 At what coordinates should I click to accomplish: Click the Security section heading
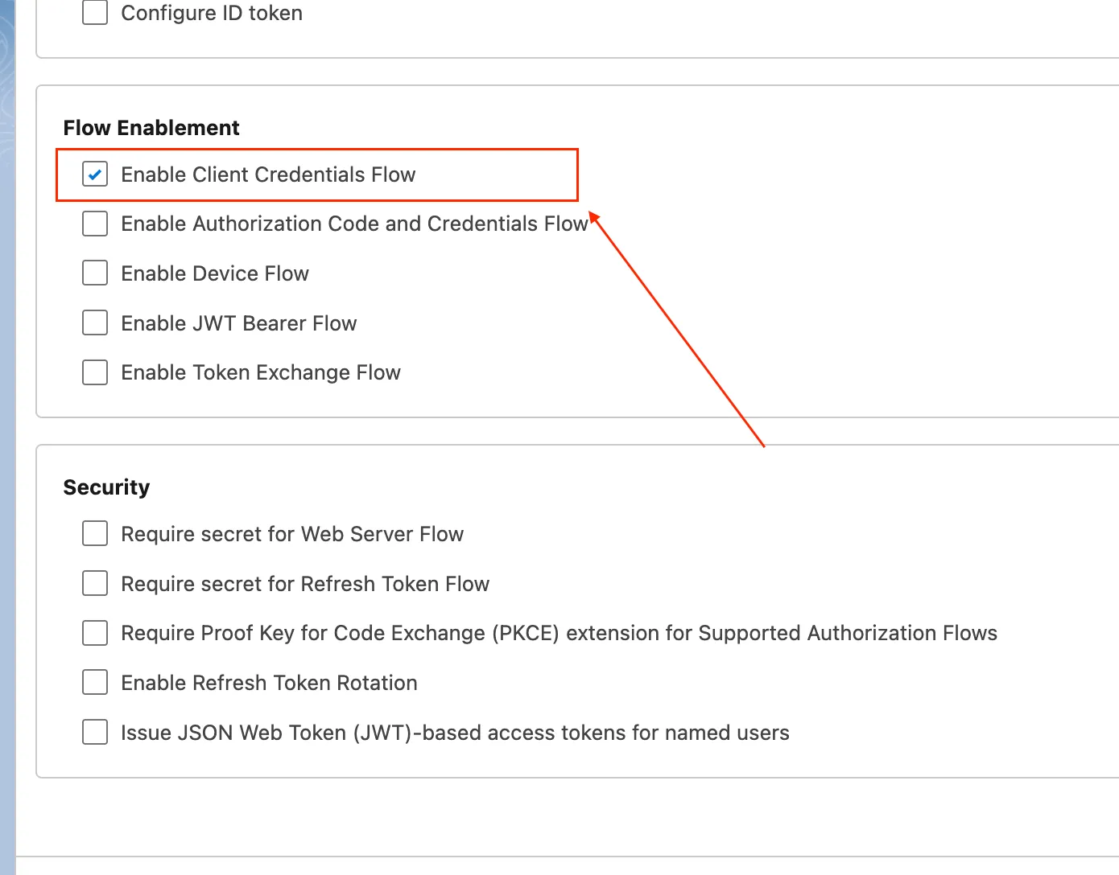[106, 487]
